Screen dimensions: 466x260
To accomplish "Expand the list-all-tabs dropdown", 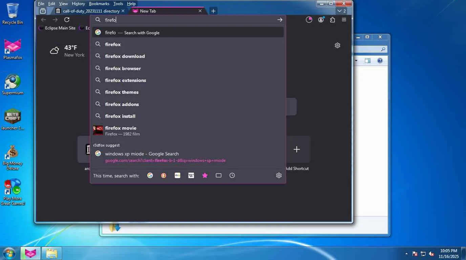I will click(342, 11).
